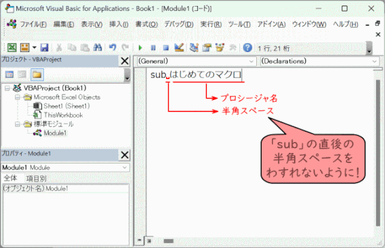Click the Redo arrow icon
The width and height of the screenshot is (385, 248).
click(x=125, y=47)
